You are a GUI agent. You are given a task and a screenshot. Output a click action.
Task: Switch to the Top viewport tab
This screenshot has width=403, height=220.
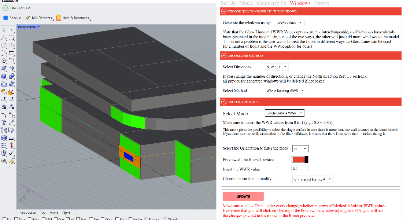[43, 213]
